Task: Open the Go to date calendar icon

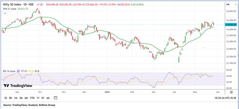Action: 56,98
